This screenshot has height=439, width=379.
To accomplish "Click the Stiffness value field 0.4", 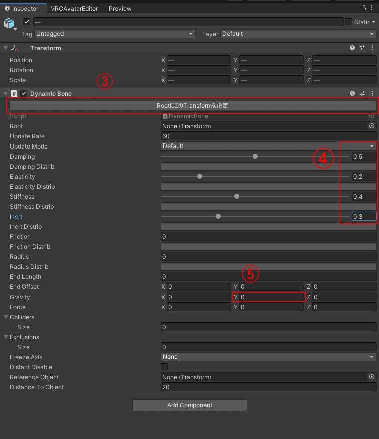I will [364, 197].
